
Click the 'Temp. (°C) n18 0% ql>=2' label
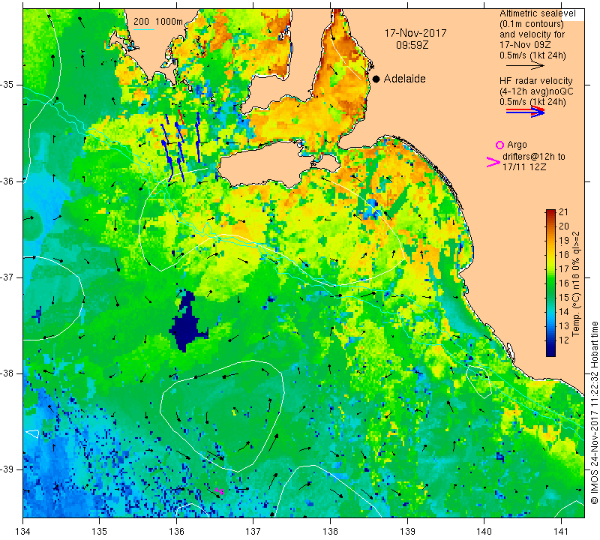click(576, 283)
